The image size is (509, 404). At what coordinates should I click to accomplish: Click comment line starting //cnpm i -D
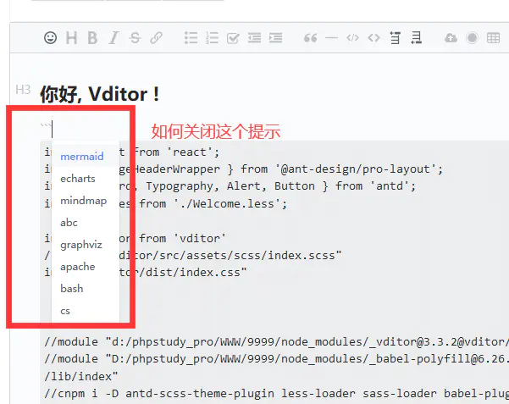[276, 393]
